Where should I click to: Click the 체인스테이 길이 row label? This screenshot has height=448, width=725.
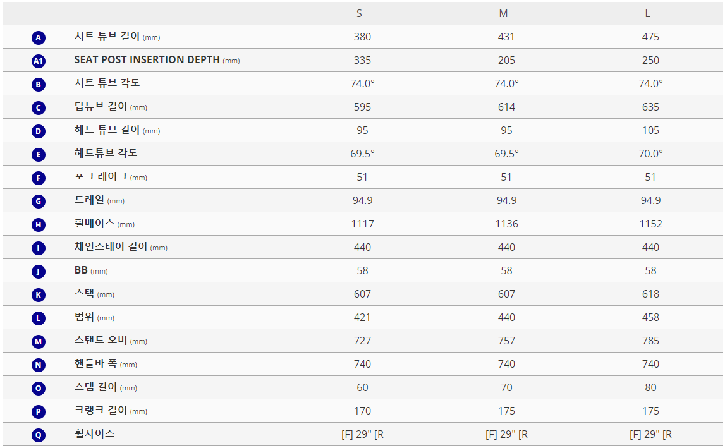pyautogui.click(x=111, y=247)
